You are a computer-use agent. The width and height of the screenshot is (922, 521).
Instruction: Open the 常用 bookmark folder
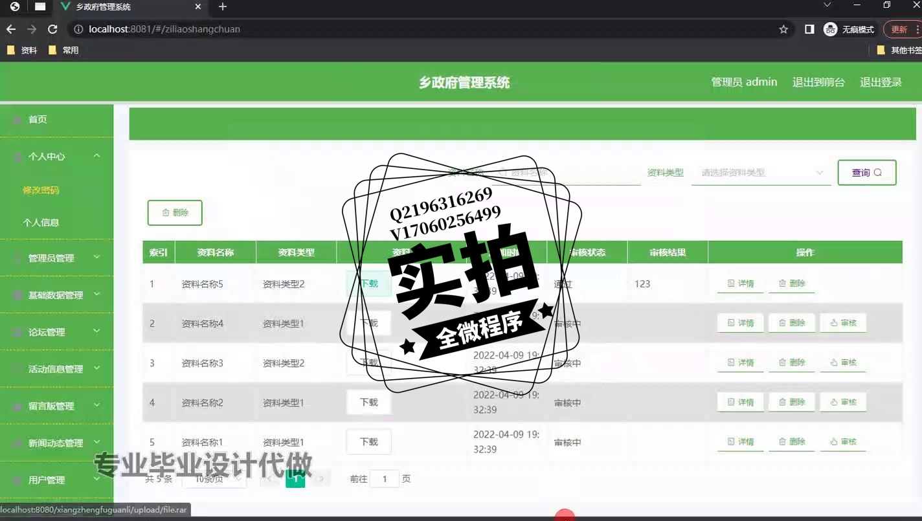63,50
